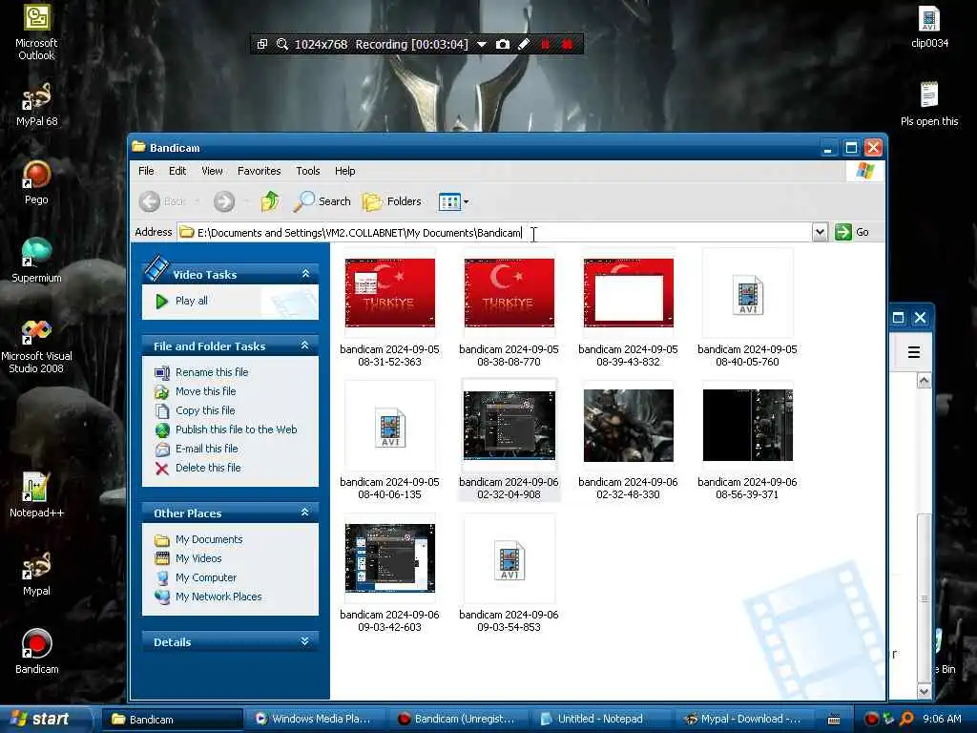The width and height of the screenshot is (977, 733).
Task: Expand the address bar dropdown arrow
Action: (x=820, y=233)
